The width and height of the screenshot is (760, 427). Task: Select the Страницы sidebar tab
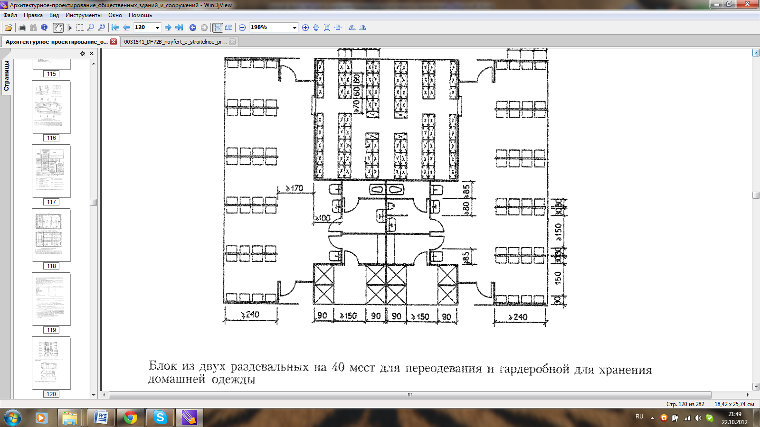(7, 75)
